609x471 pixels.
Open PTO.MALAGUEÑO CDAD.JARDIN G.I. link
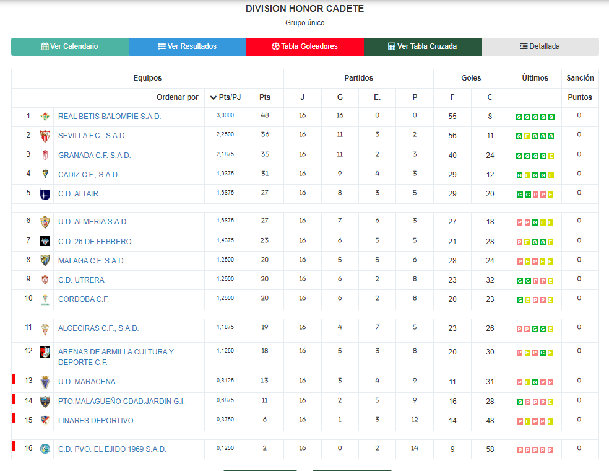121,402
